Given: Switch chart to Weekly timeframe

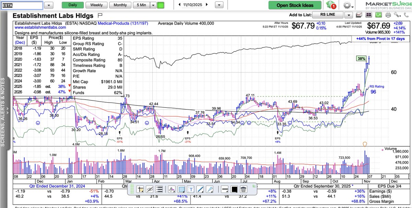Looking at the screenshot, I should [96, 5].
